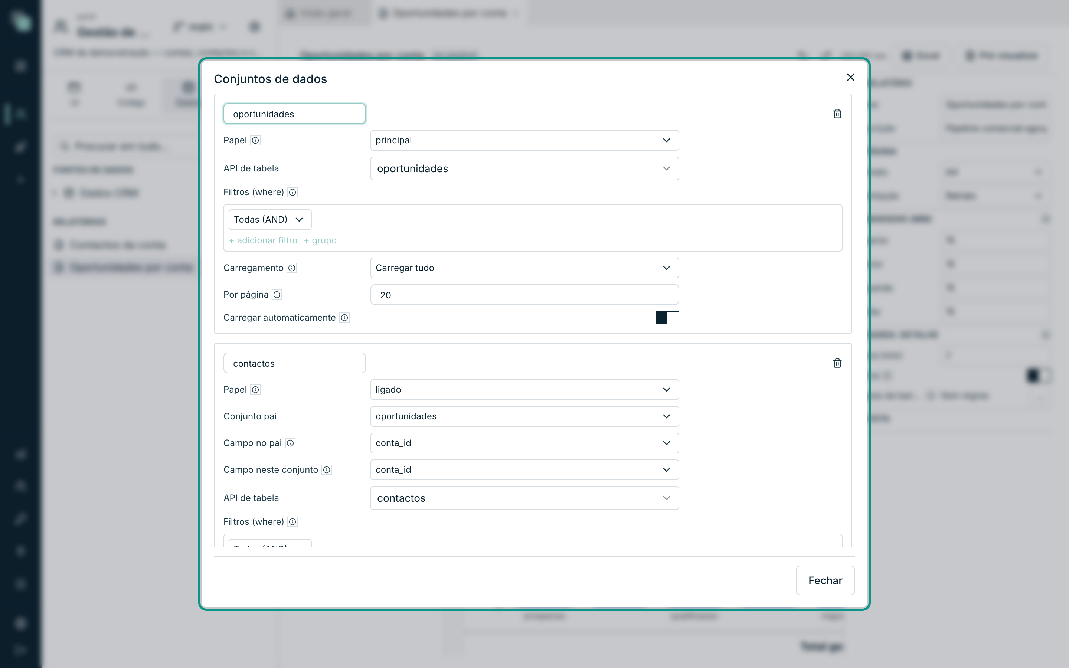The image size is (1069, 668).
Task: Click + grupo link
Action: pyautogui.click(x=320, y=240)
